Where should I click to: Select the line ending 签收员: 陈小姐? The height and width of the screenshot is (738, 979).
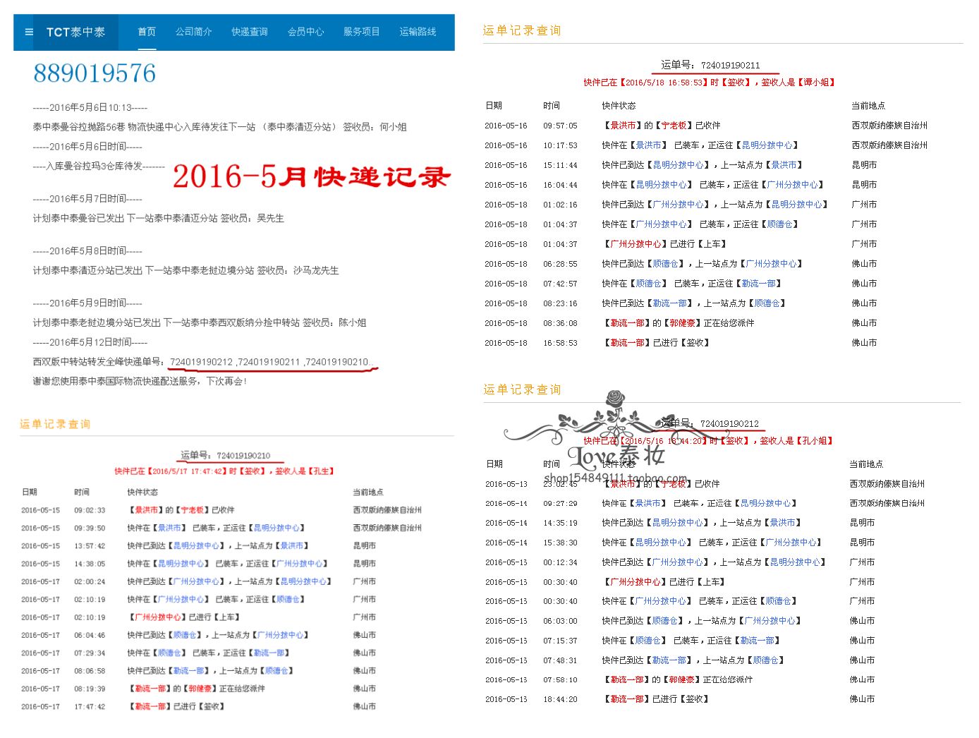200,323
